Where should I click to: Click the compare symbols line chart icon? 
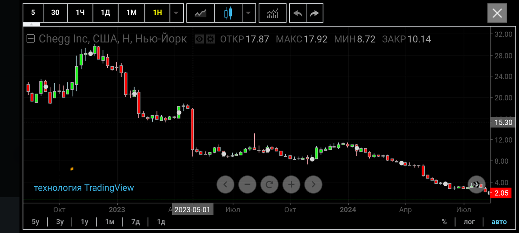click(201, 13)
